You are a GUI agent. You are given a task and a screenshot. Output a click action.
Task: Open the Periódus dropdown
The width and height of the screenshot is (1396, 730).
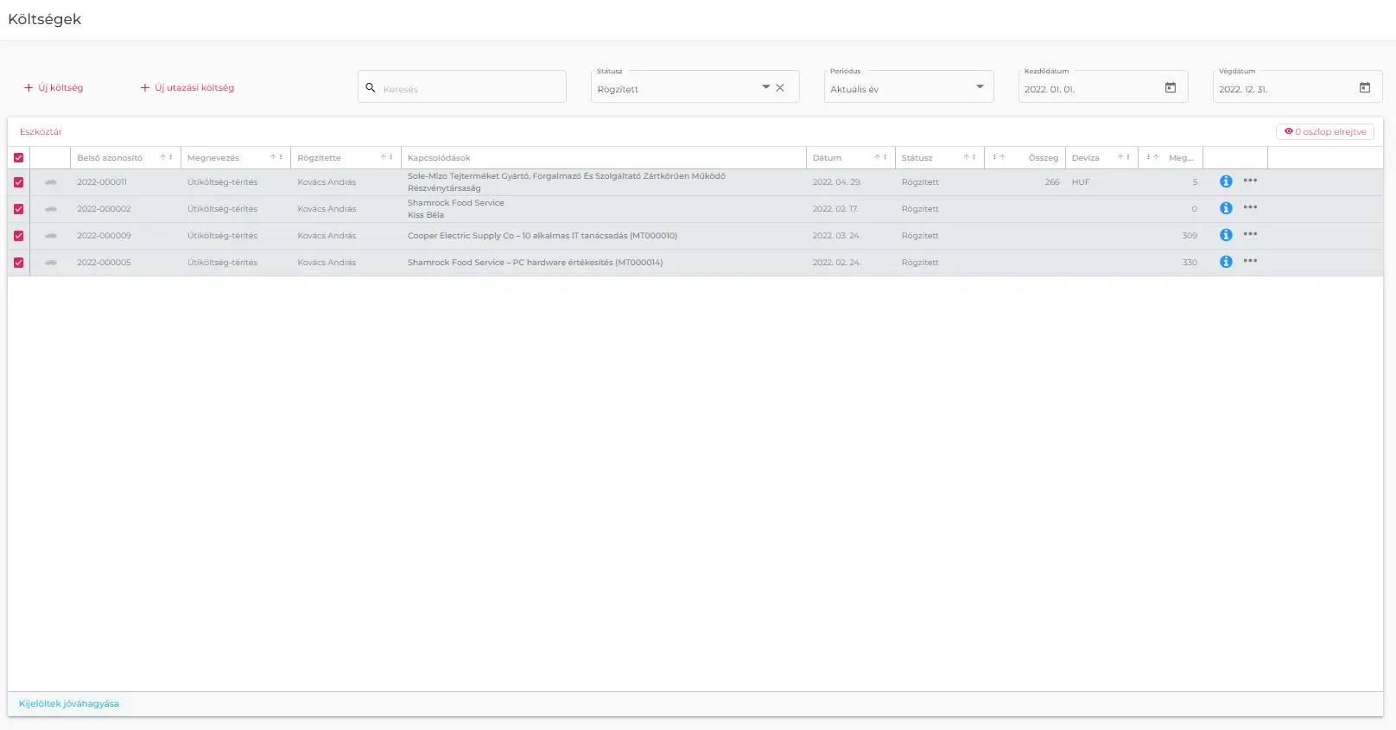[980, 87]
